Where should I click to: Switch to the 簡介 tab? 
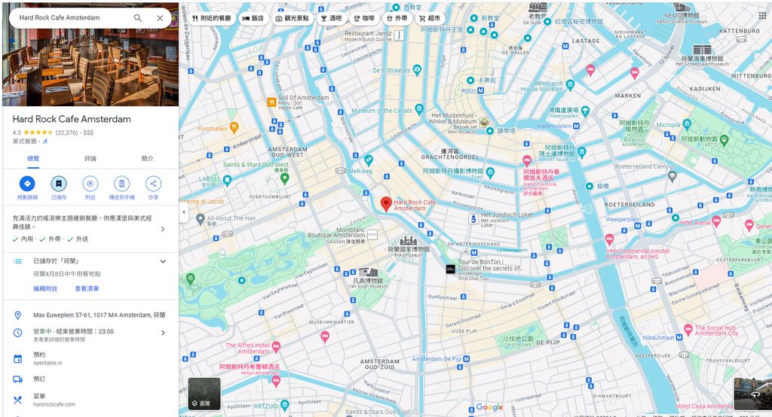147,158
